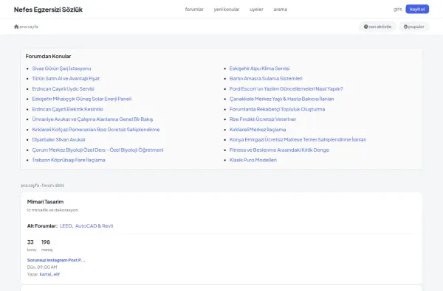Open Konya Emirgazi Ücretsiz Maltese Terrier topic

coord(298,139)
